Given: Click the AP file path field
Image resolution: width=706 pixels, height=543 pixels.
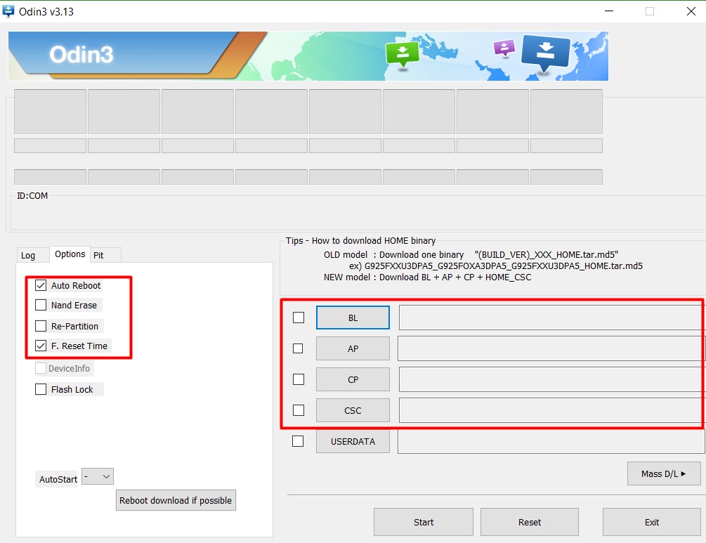Looking at the screenshot, I should click(x=551, y=348).
